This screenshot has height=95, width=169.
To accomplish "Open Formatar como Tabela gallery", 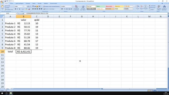I will pos(83,8).
